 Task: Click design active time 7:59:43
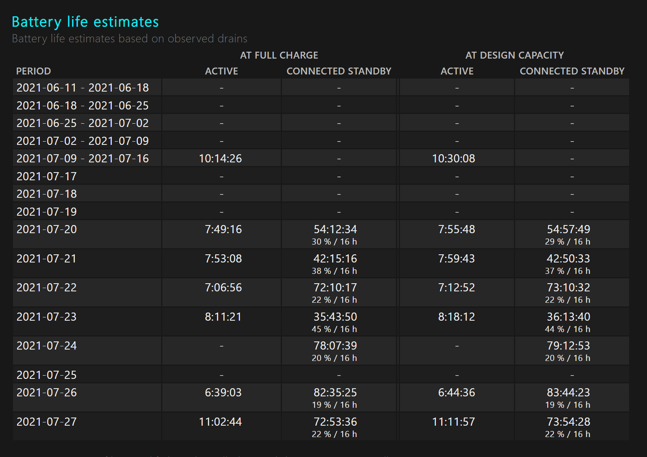457,259
